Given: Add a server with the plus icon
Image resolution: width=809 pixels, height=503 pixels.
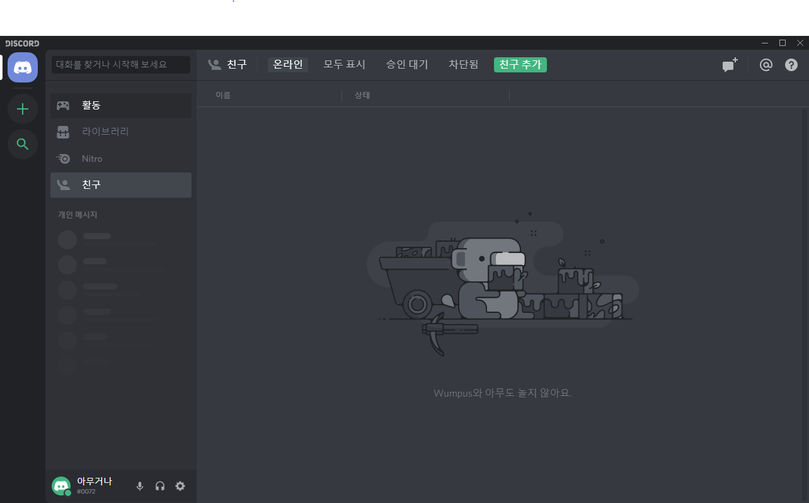Looking at the screenshot, I should 23,109.
